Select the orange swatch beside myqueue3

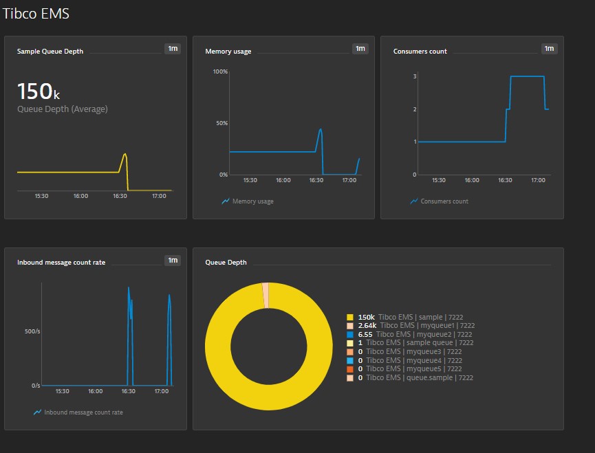tap(350, 352)
